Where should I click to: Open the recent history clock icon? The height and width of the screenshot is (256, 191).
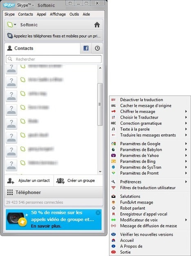pyautogui.click(x=97, y=48)
